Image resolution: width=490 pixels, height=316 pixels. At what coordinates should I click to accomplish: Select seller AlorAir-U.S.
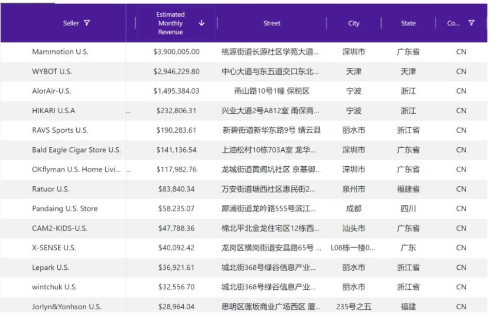(x=52, y=91)
